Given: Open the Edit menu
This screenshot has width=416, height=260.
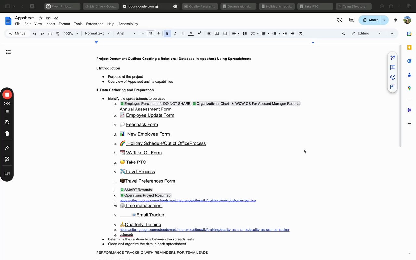Looking at the screenshot, I should (28, 24).
